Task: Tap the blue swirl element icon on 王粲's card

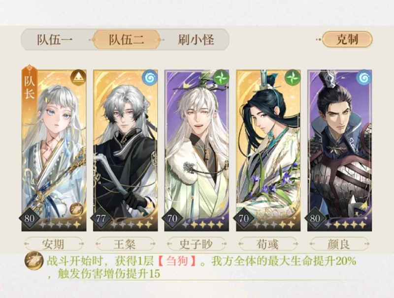Action: pyautogui.click(x=150, y=78)
